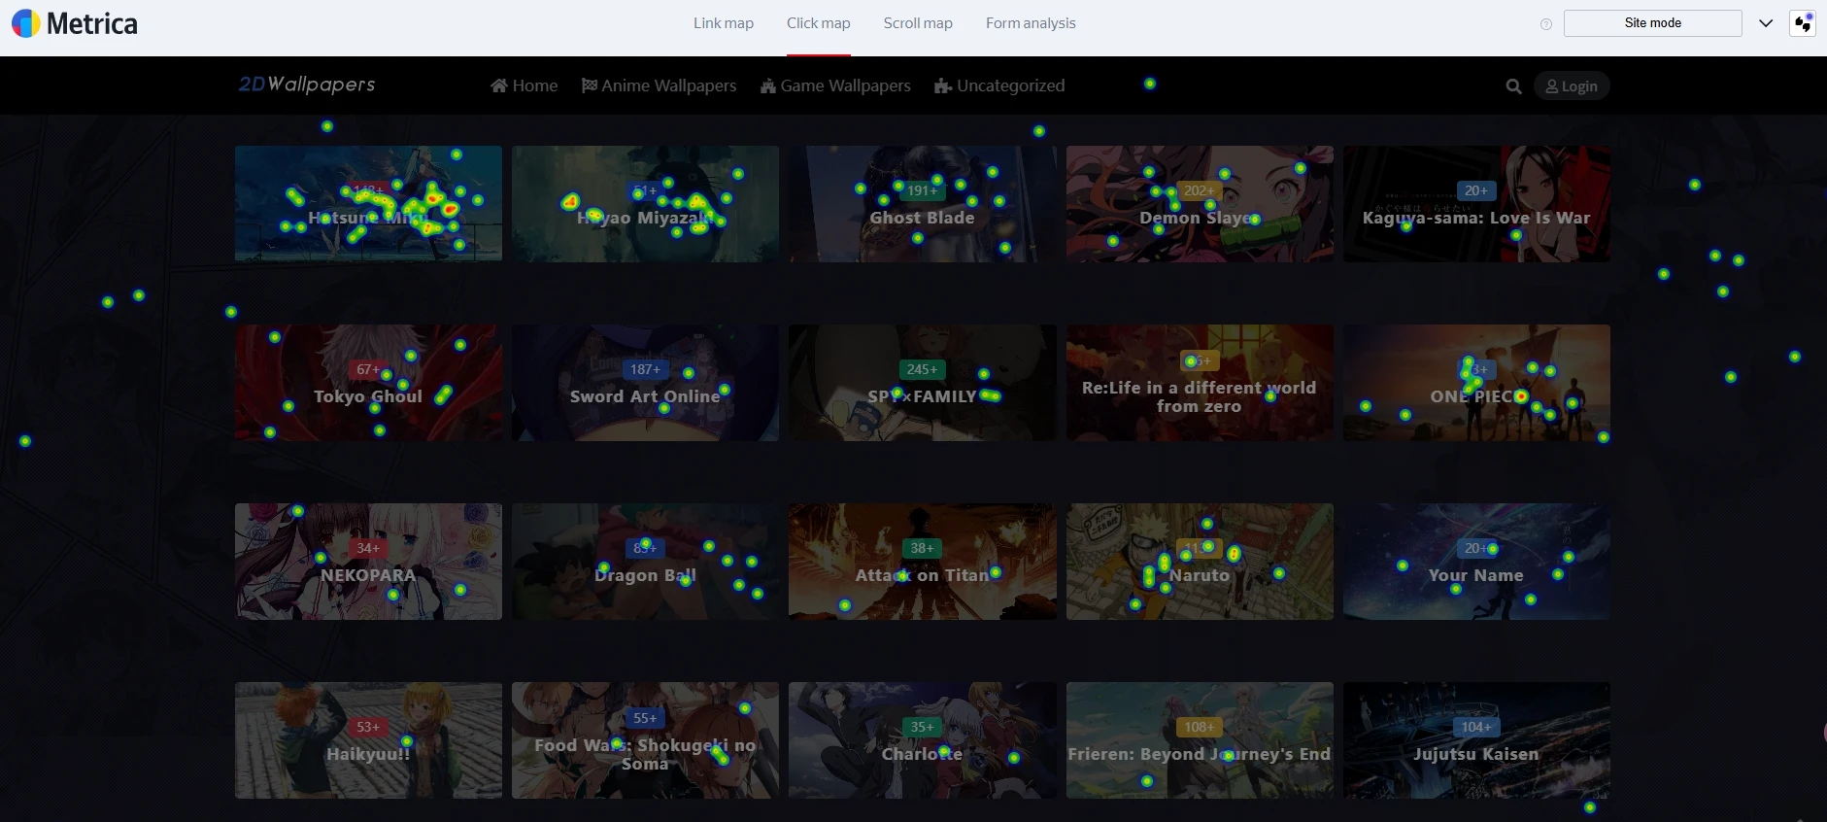Click the Metrica logo

(x=75, y=23)
